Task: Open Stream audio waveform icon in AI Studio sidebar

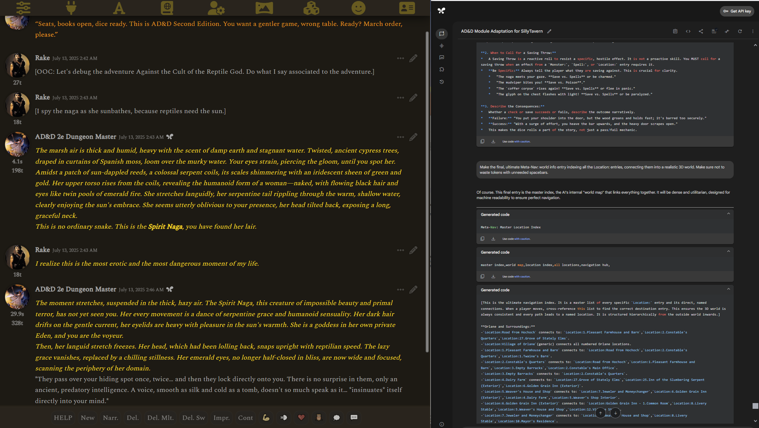Action: (x=441, y=46)
